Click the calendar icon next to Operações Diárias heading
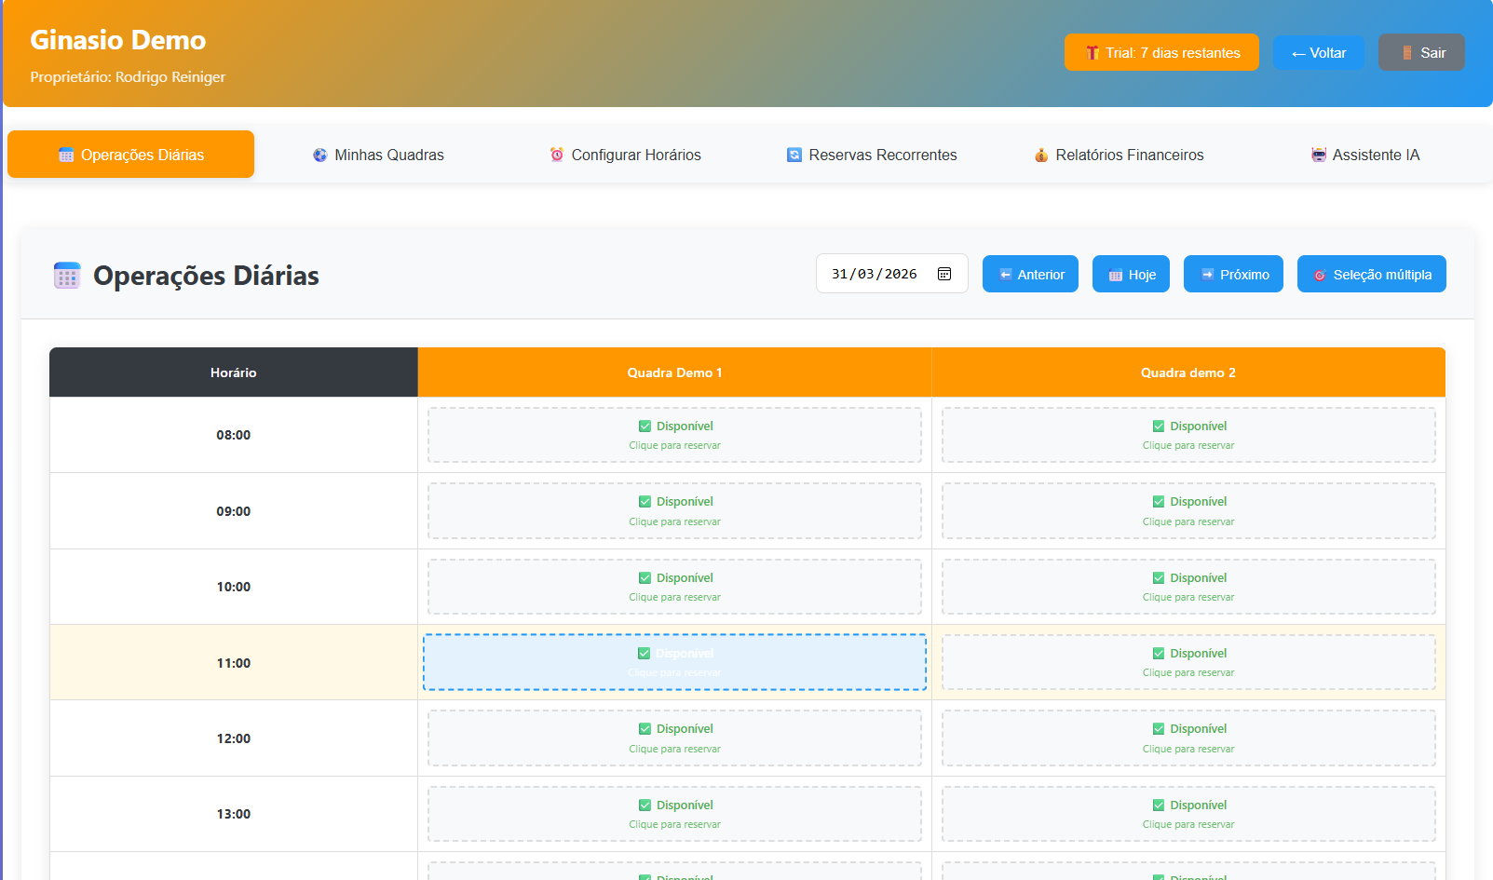Image resolution: width=1493 pixels, height=880 pixels. point(67,276)
